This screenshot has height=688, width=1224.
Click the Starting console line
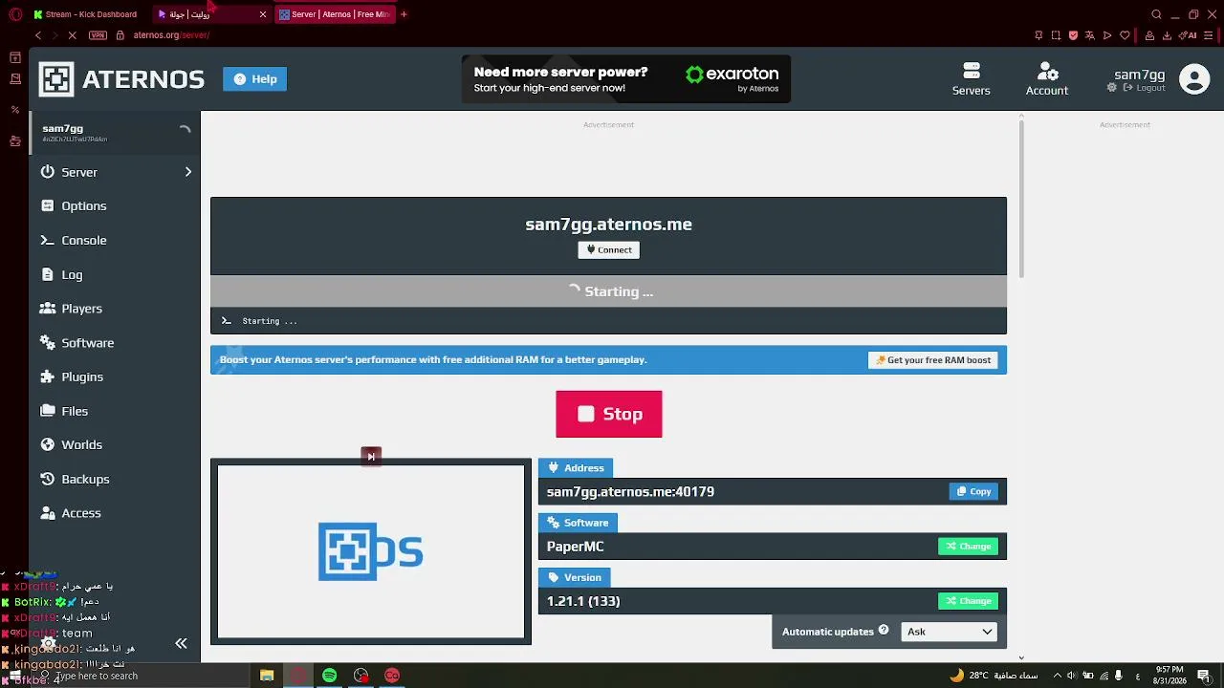click(608, 321)
